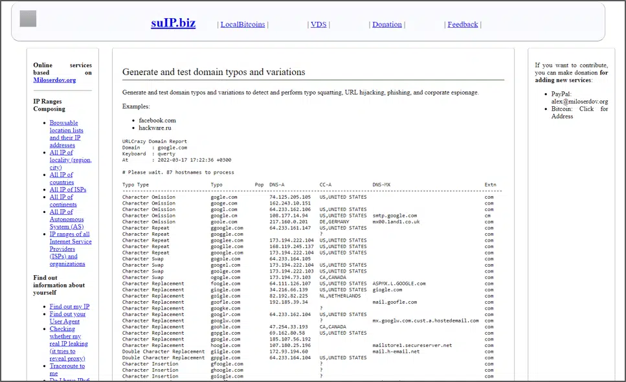Open Find out my IP link
This screenshot has height=382, width=626.
point(69,306)
